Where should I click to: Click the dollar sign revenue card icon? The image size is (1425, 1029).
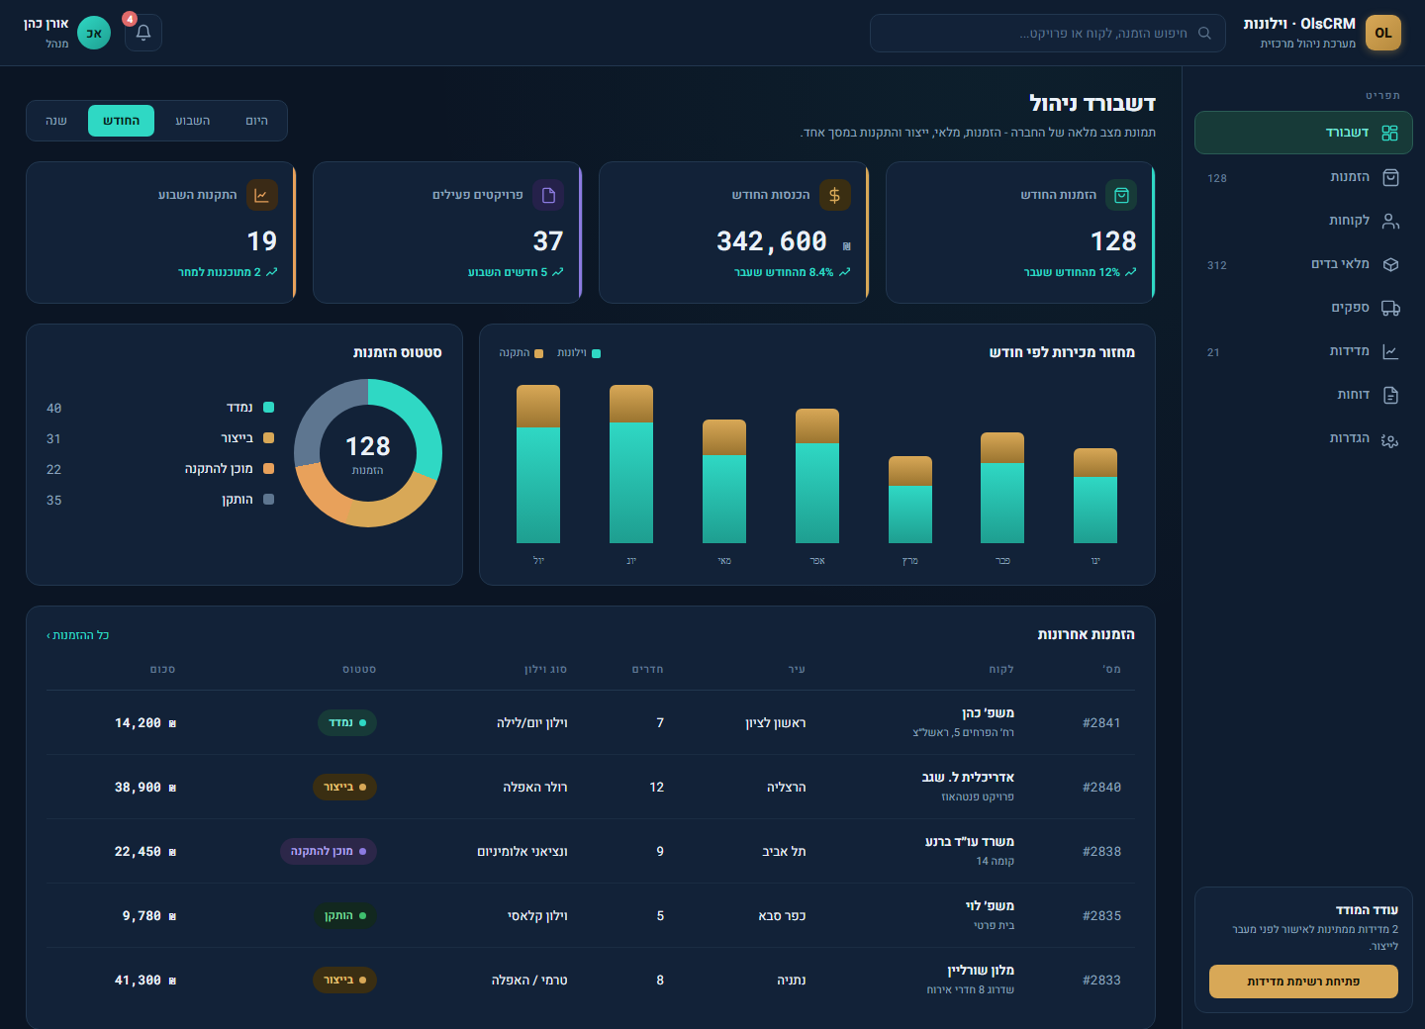834,195
